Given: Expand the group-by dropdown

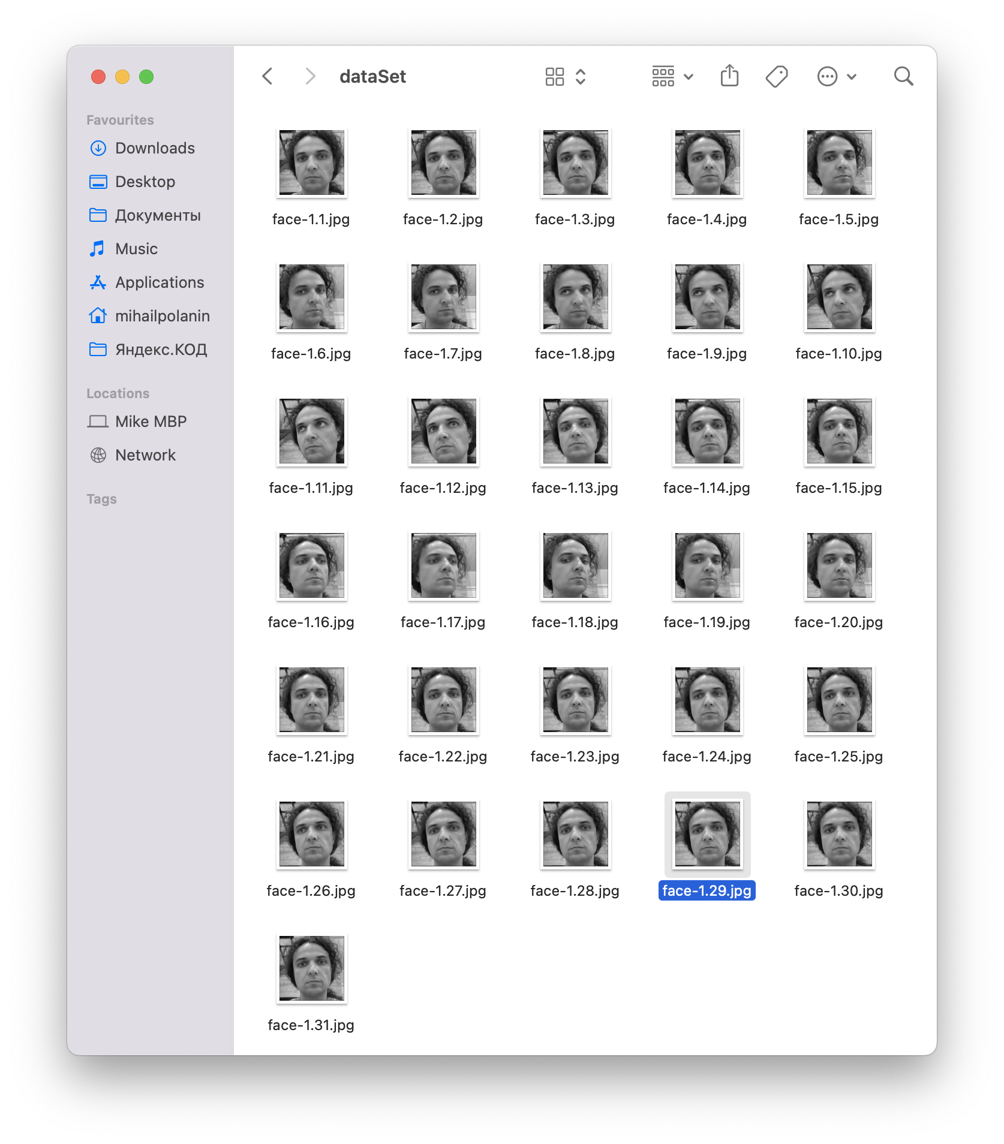Looking at the screenshot, I should point(672,76).
